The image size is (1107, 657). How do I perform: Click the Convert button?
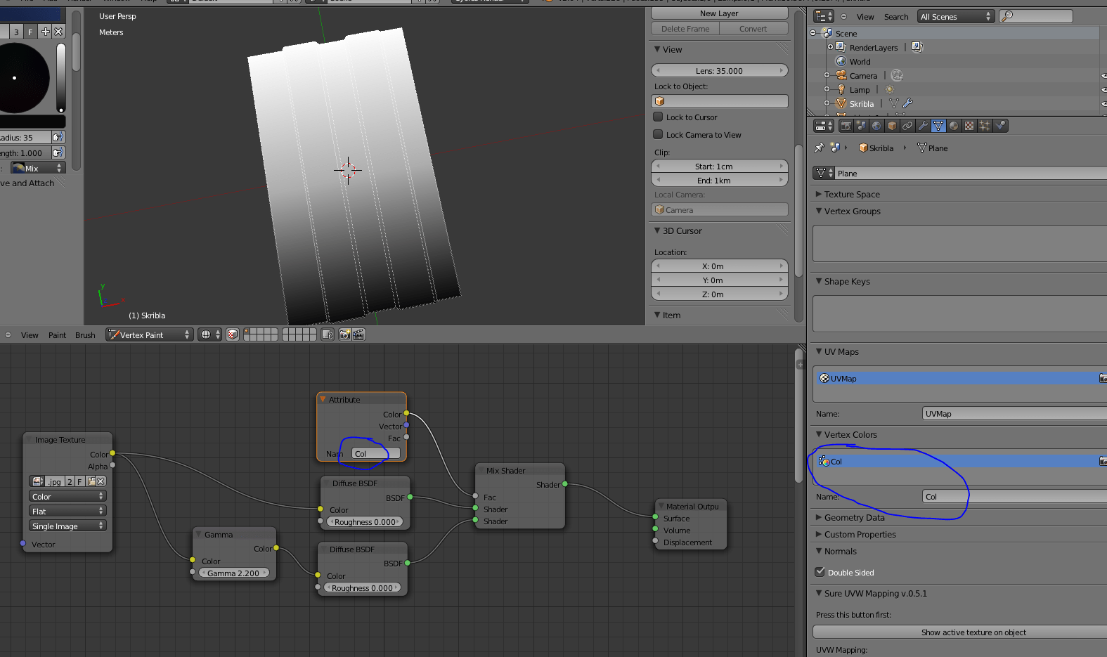click(753, 29)
